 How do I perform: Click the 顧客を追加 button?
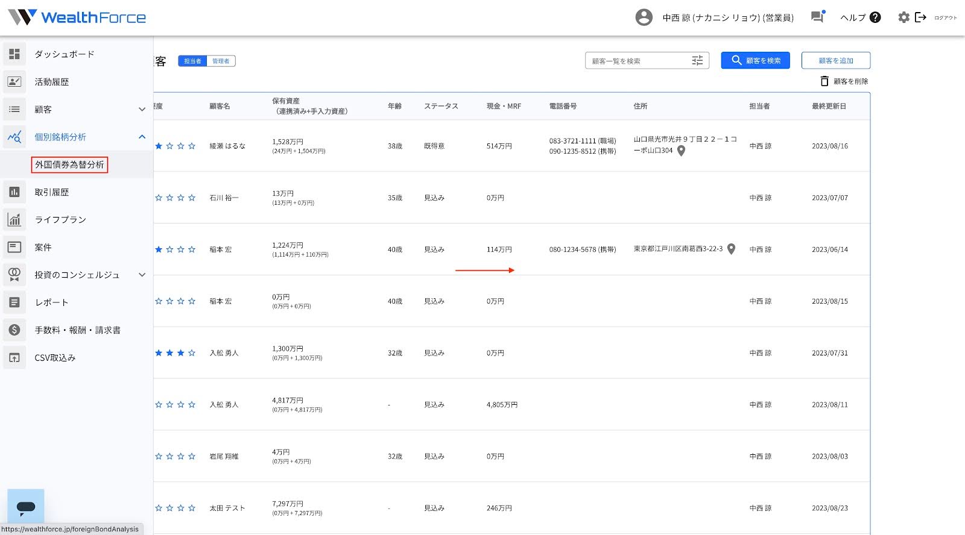[x=836, y=60]
